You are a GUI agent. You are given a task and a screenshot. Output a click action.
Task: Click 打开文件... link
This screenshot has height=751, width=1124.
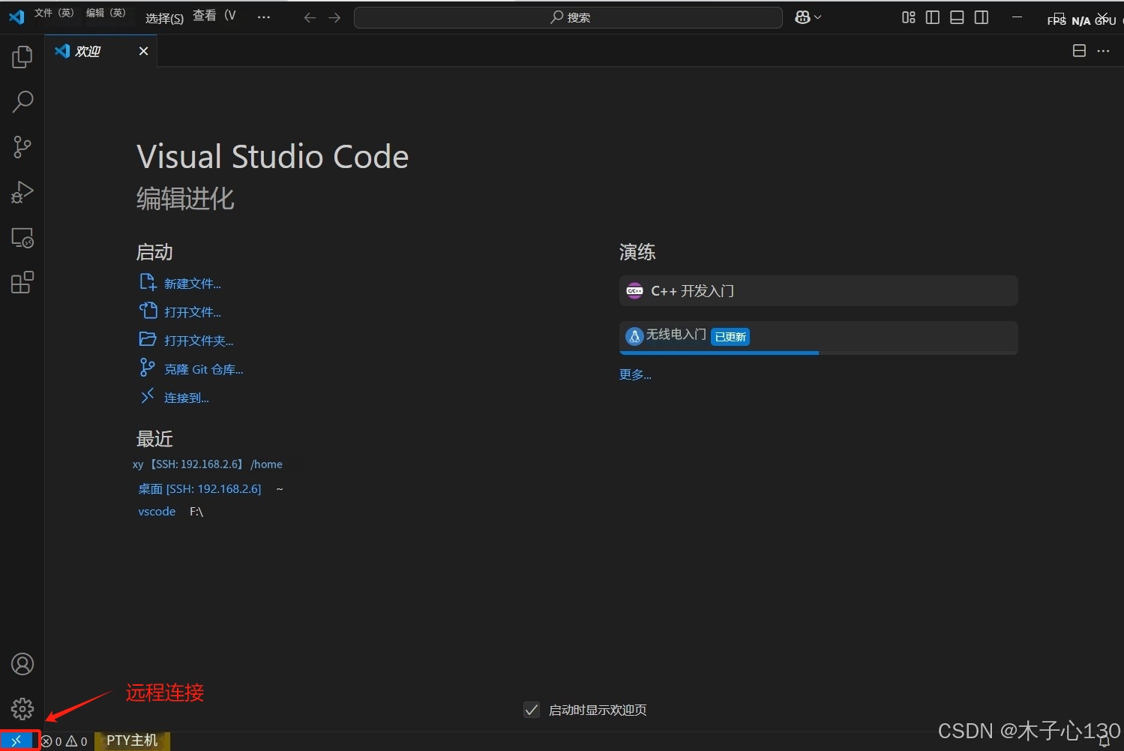click(193, 312)
